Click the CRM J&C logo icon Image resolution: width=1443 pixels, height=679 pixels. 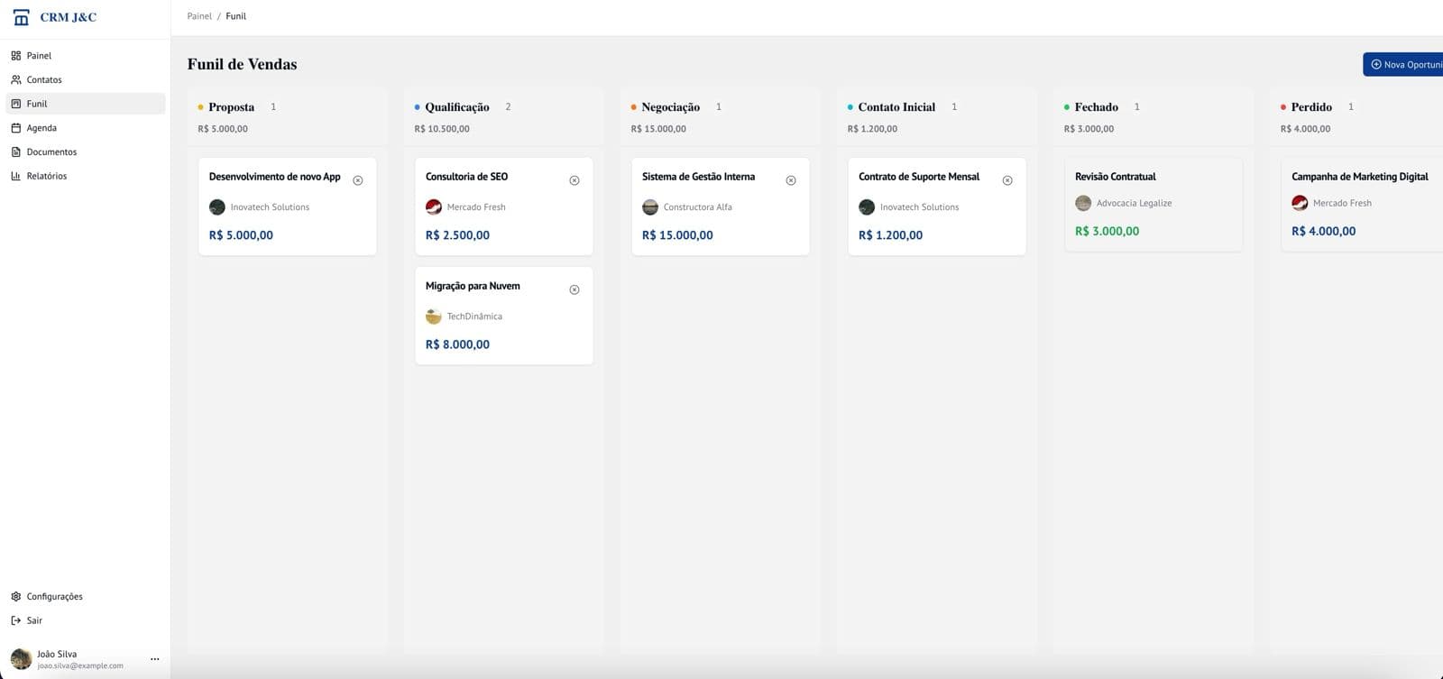(x=22, y=17)
